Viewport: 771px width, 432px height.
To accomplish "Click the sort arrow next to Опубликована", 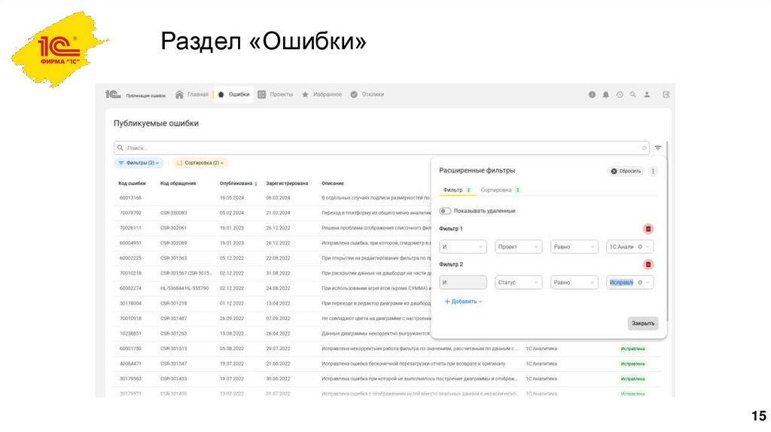I will pos(256,184).
